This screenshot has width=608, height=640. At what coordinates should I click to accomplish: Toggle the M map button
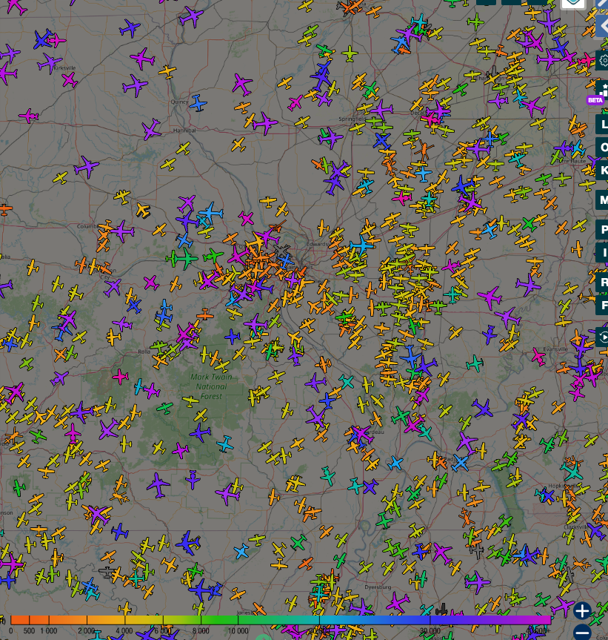point(603,200)
